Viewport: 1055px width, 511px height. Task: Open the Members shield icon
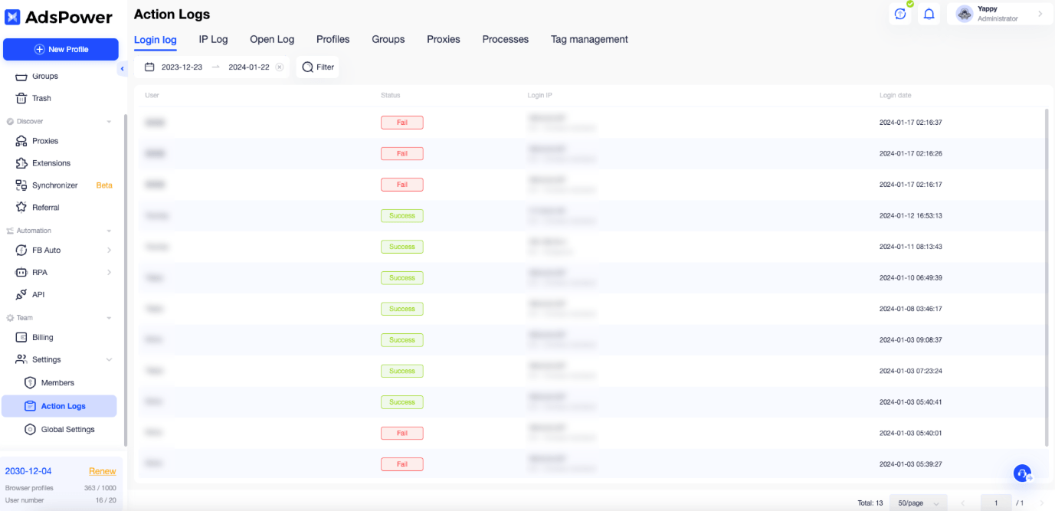[31, 382]
